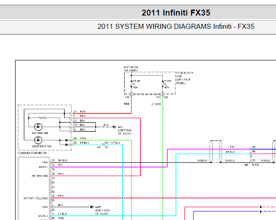Click pin '2 BLK' on the control unit

tap(57, 205)
